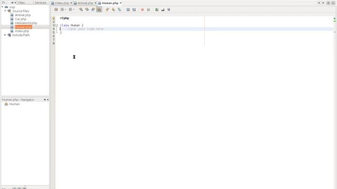Screen dimensions: 337x189
Task: Click the Stop Macro Recording square icon
Action: 148,9
